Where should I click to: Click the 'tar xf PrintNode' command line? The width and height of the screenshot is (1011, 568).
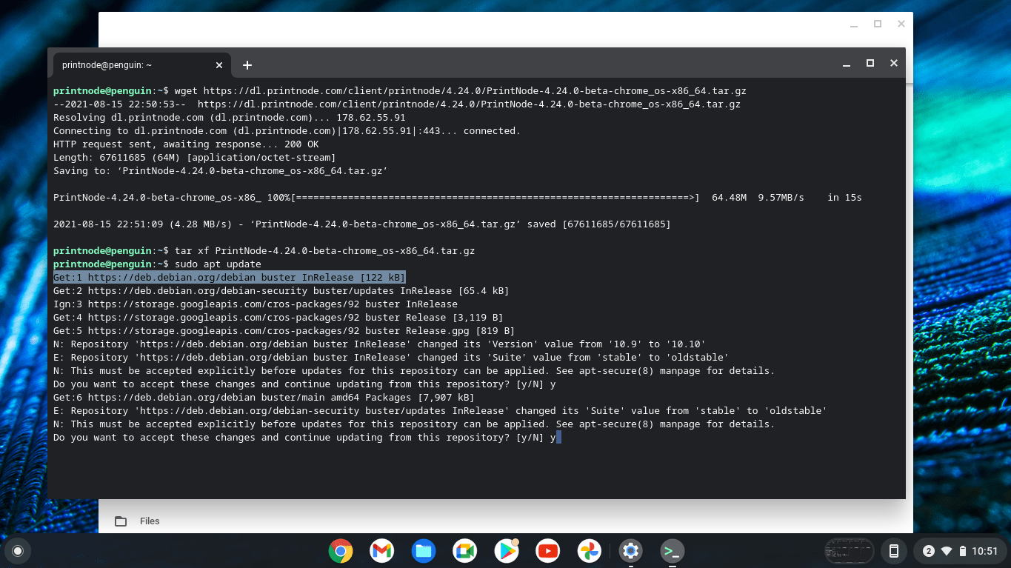[x=325, y=250]
